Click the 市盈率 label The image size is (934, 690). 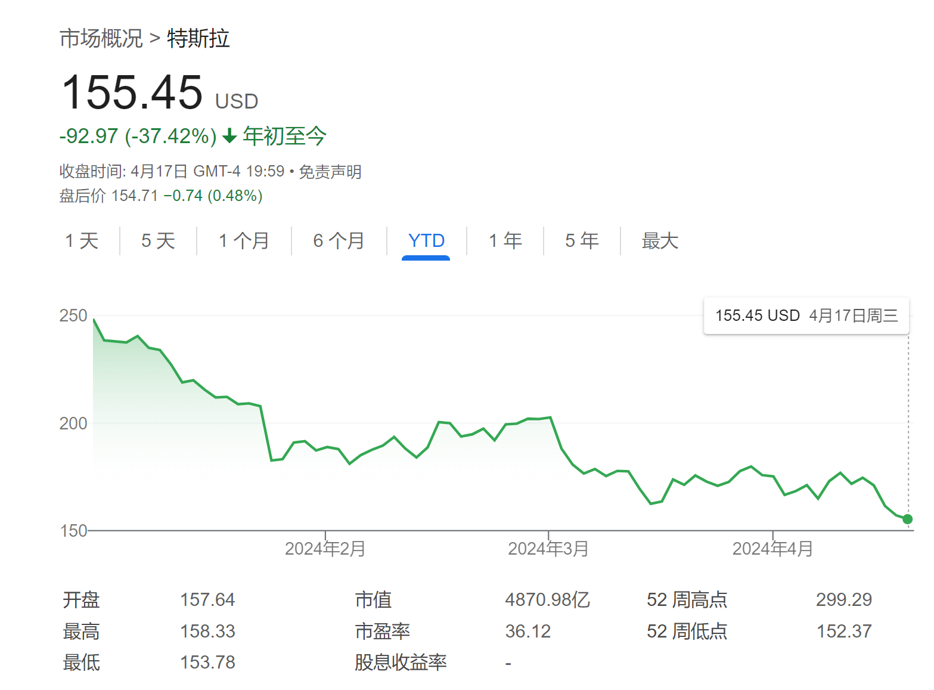383,631
